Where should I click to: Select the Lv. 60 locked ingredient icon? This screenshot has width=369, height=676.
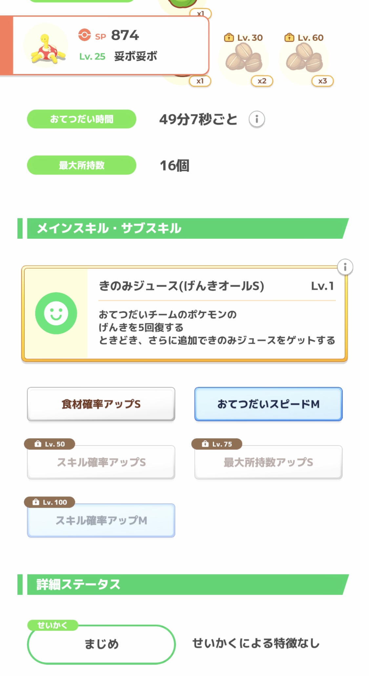(304, 58)
